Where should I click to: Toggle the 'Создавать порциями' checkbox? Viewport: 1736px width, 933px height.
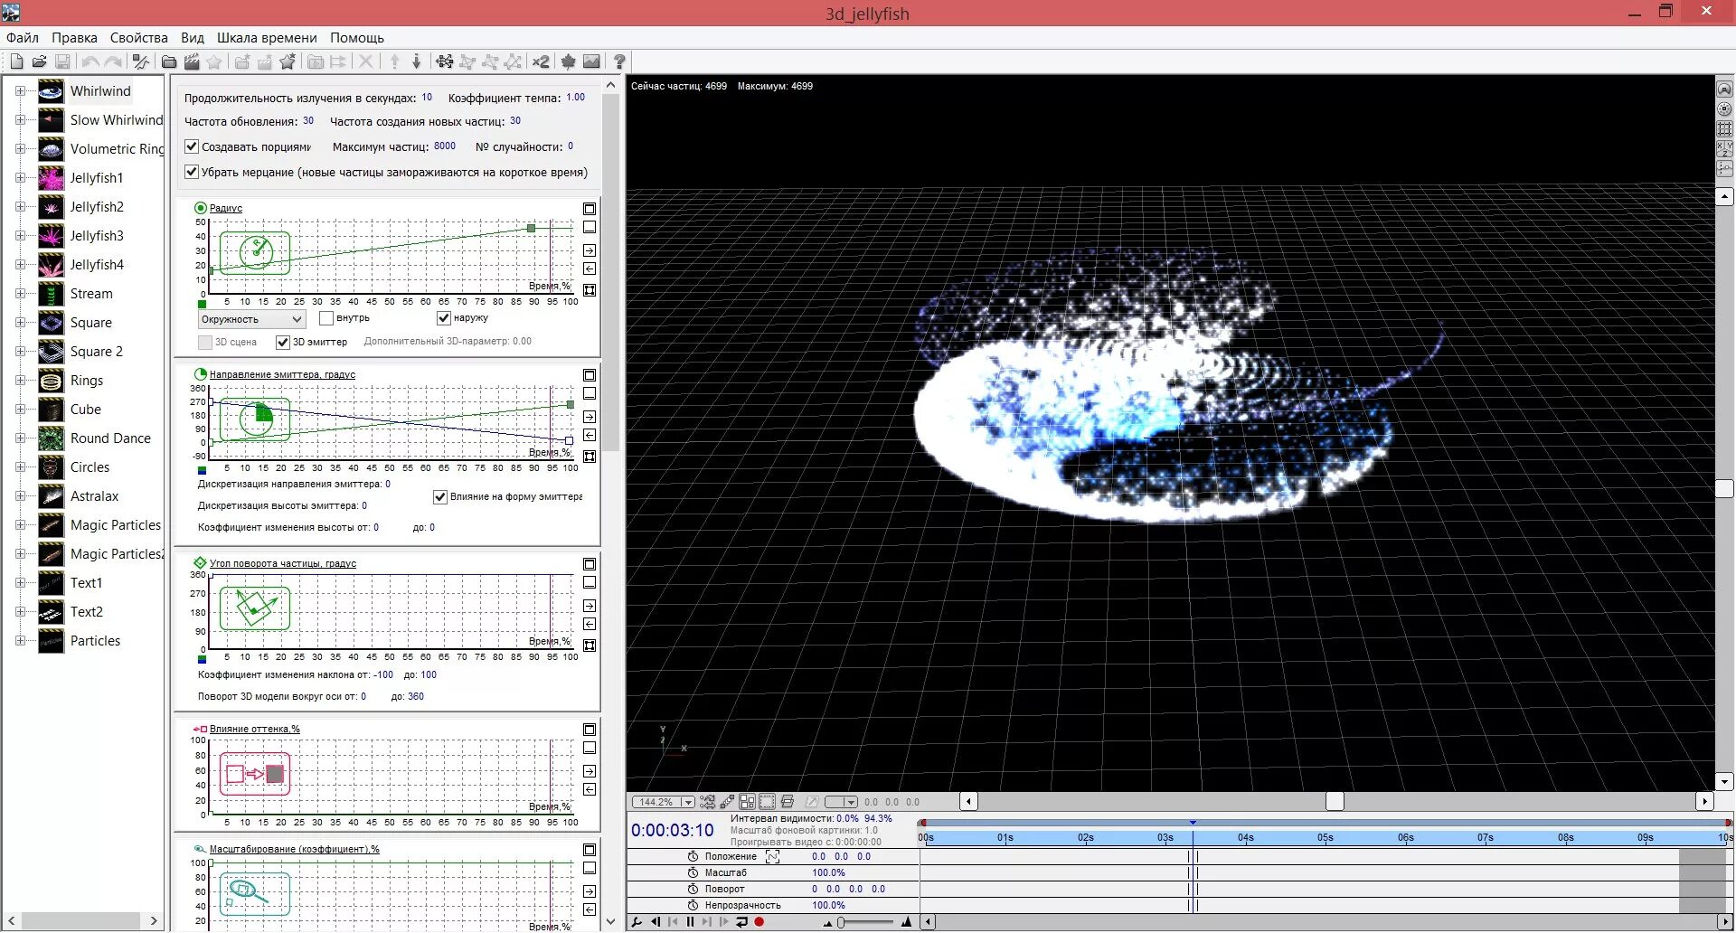[x=192, y=146]
